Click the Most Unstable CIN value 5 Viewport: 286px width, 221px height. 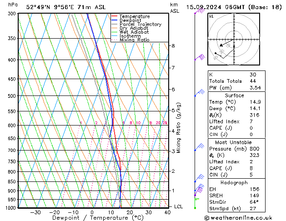(251, 175)
